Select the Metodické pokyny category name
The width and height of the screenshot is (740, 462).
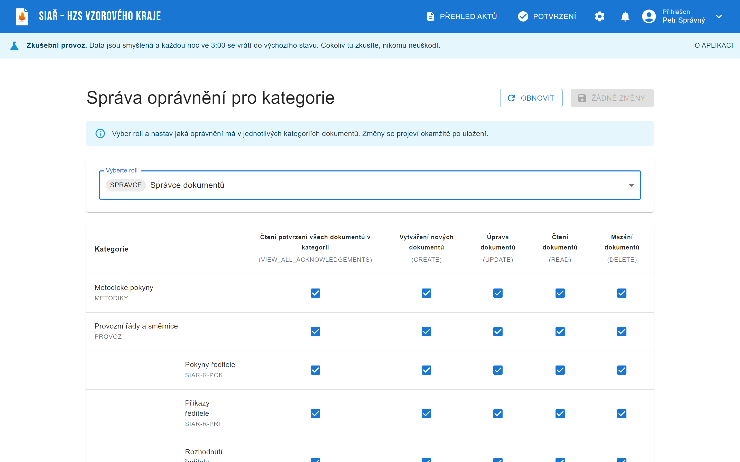click(124, 287)
